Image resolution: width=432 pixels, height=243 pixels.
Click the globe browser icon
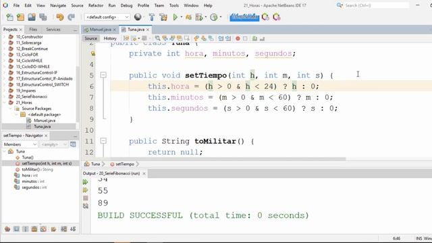(x=138, y=17)
